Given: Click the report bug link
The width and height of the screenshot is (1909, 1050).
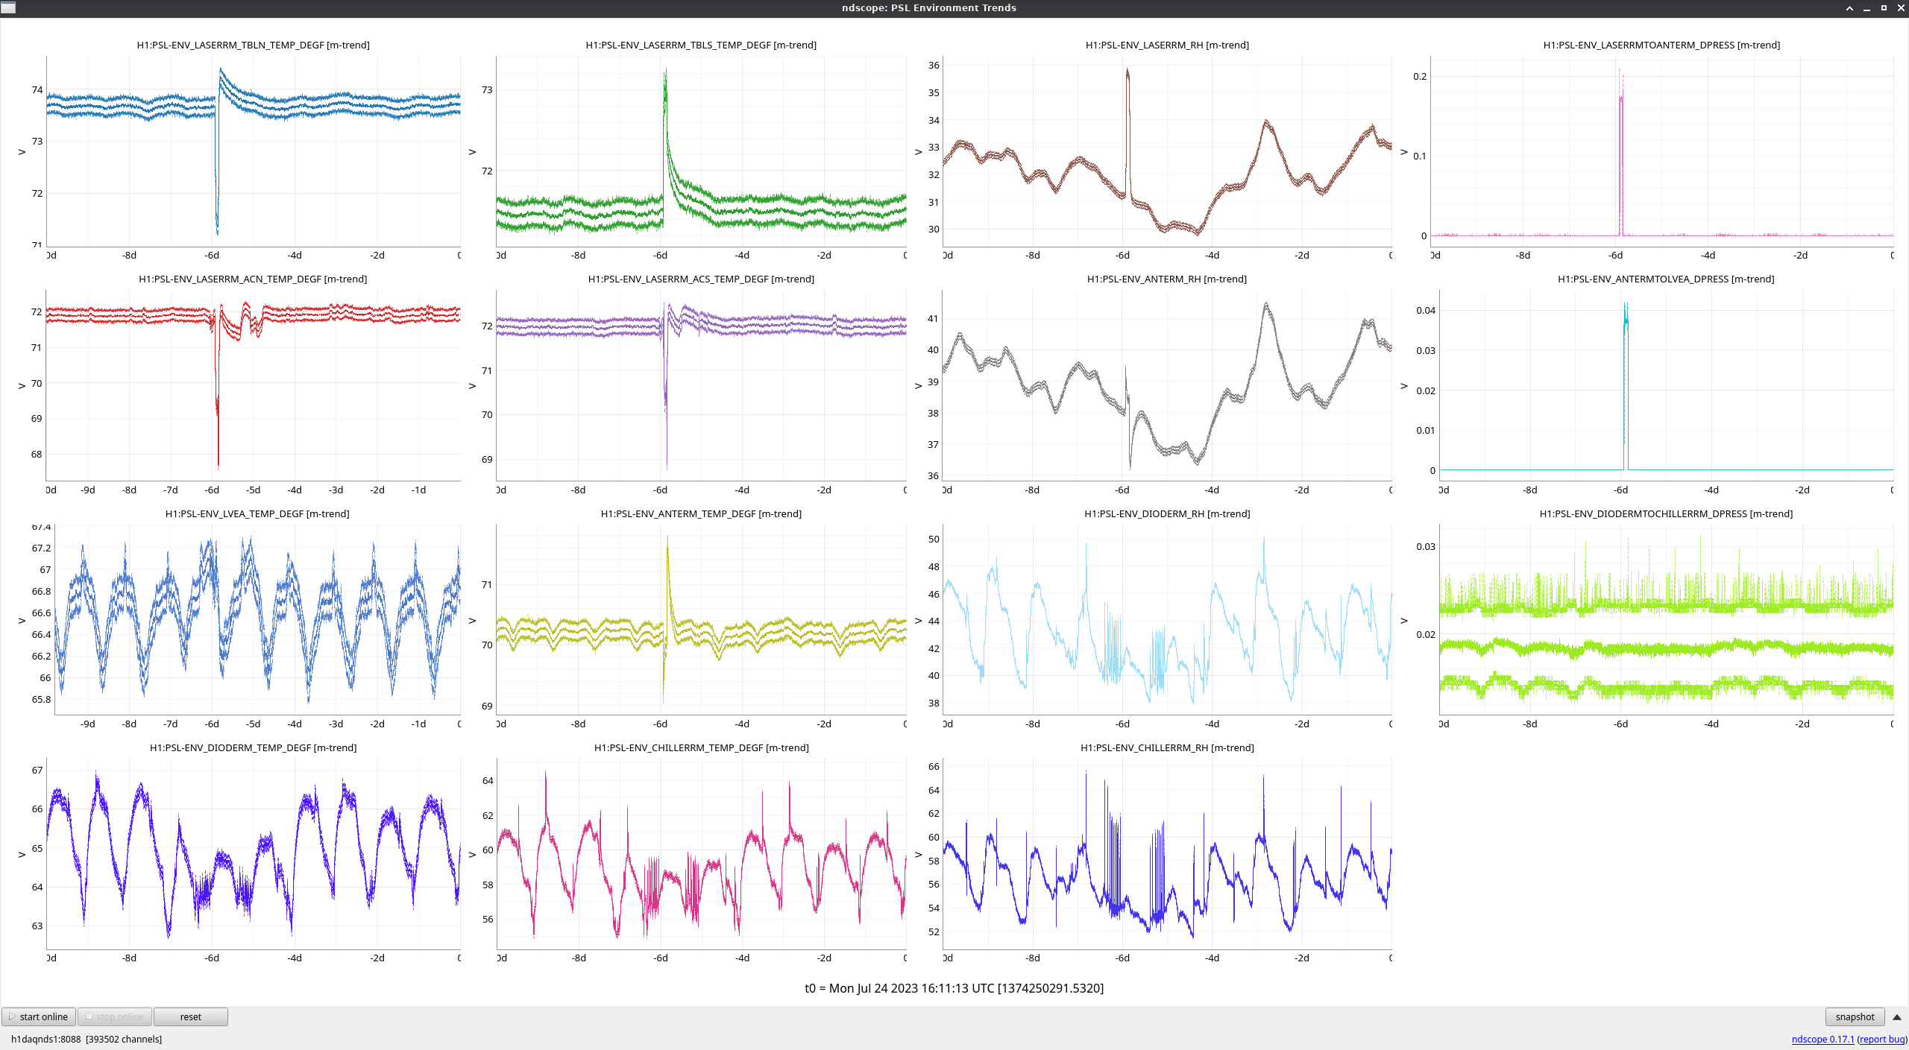Looking at the screenshot, I should point(1881,1039).
